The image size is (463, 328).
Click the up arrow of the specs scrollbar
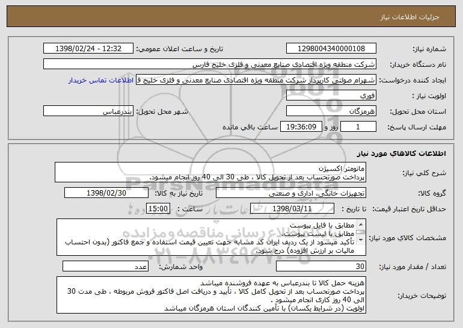pos(361,224)
